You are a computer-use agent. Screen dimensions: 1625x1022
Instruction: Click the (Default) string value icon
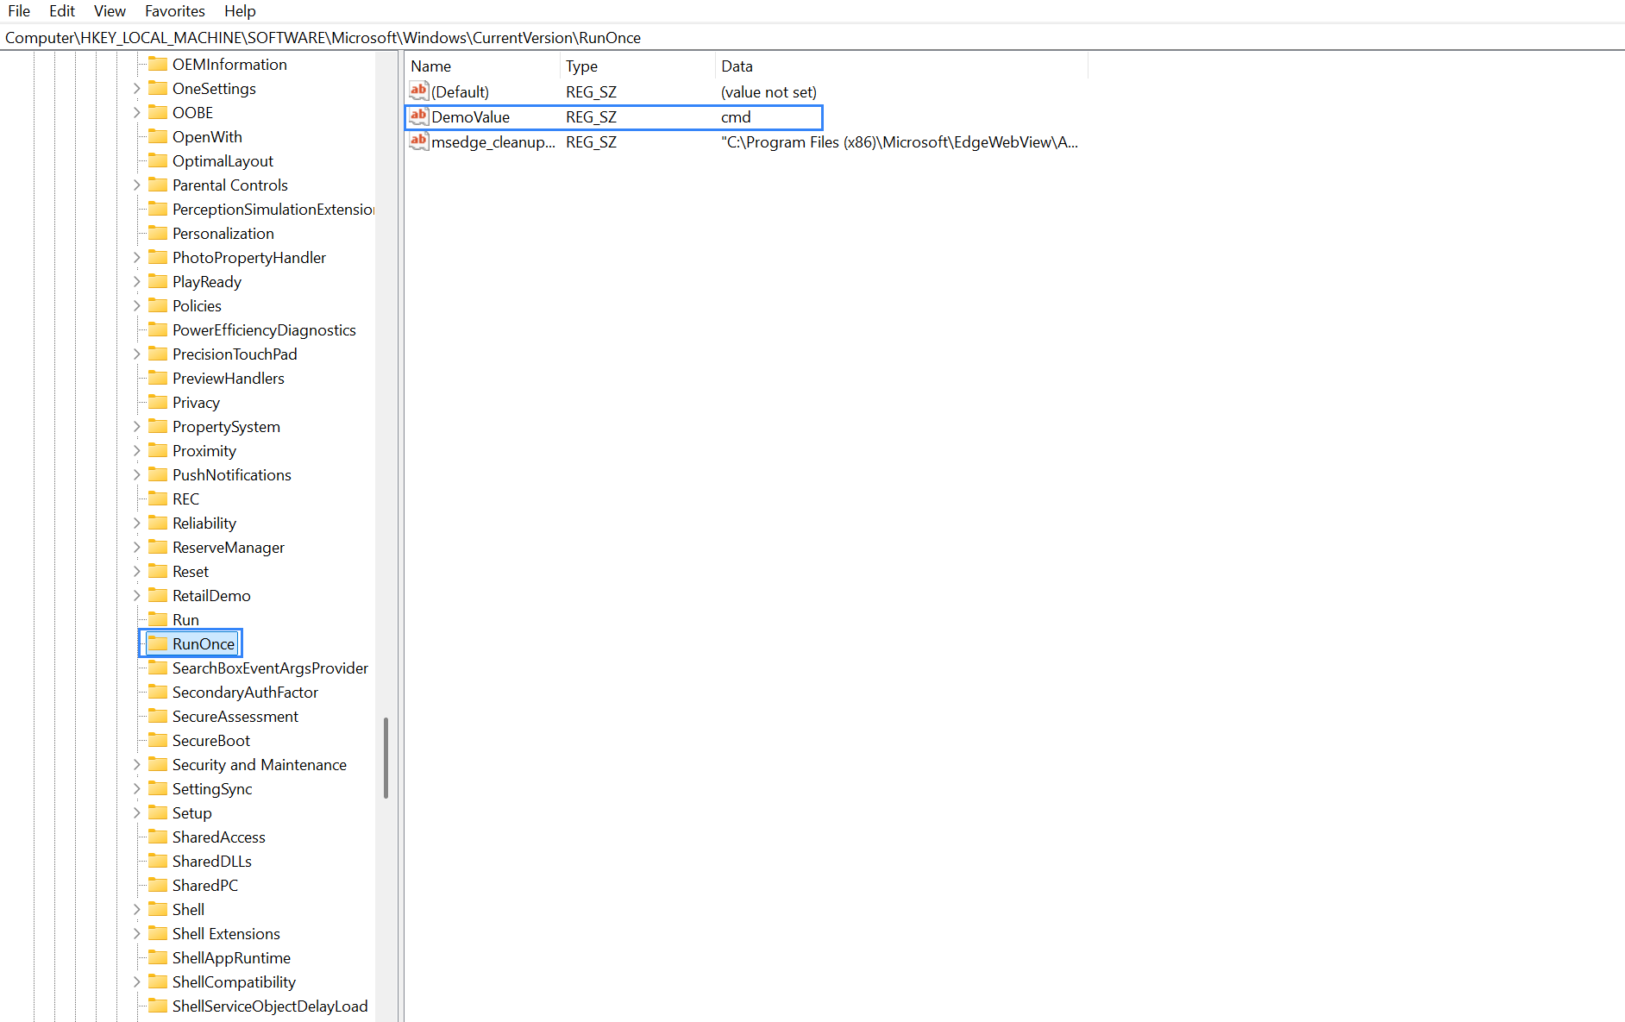tap(419, 91)
